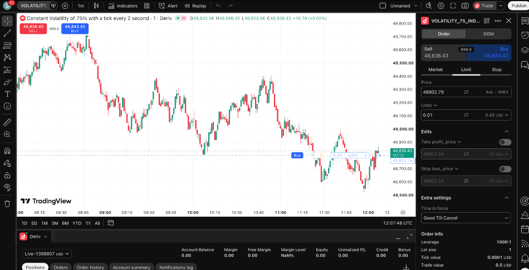Start bar Replay mode

tap(195, 6)
